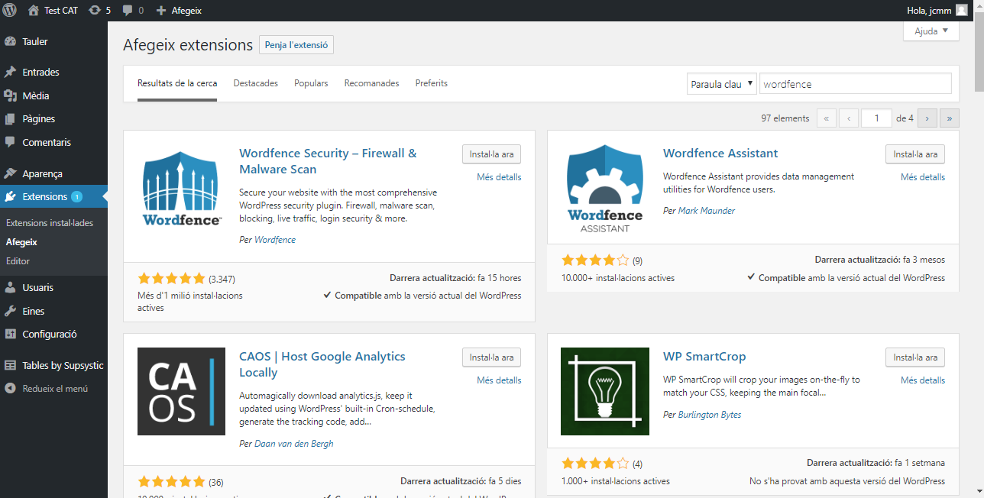The height and width of the screenshot is (498, 984).
Task: Go to last page of results
Action: 950,118
